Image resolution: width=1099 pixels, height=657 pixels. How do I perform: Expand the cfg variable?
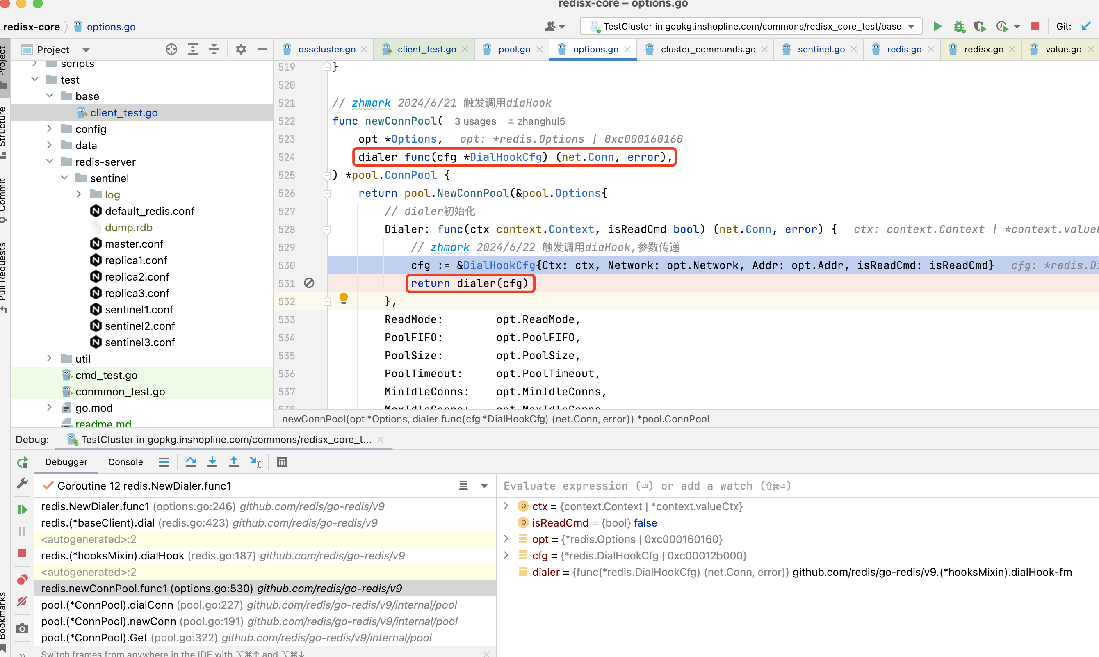(506, 555)
